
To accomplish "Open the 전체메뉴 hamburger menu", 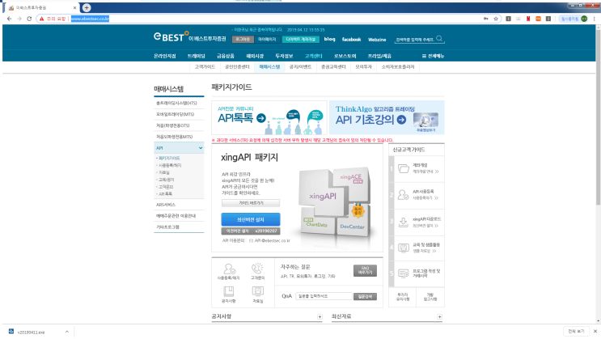I will (x=433, y=56).
